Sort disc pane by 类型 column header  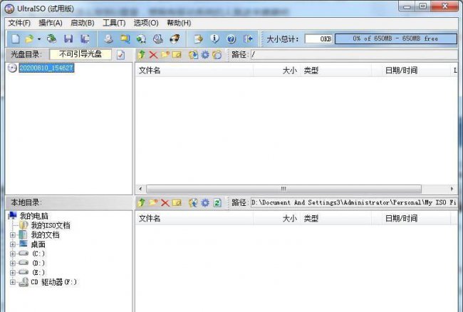pyautogui.click(x=335, y=71)
